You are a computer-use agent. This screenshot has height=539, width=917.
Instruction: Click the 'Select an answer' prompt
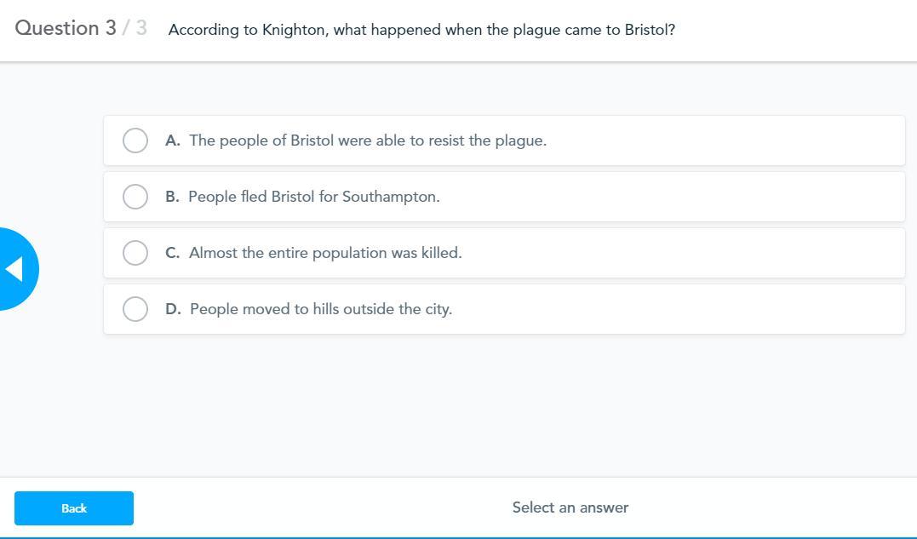(x=570, y=507)
